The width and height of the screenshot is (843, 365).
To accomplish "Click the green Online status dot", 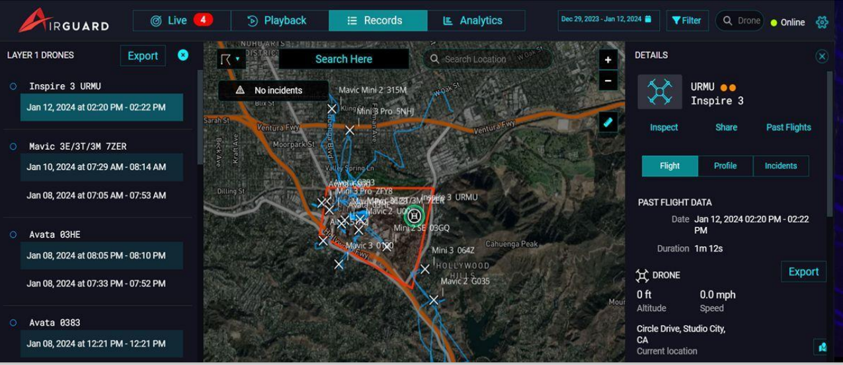I will (x=774, y=22).
